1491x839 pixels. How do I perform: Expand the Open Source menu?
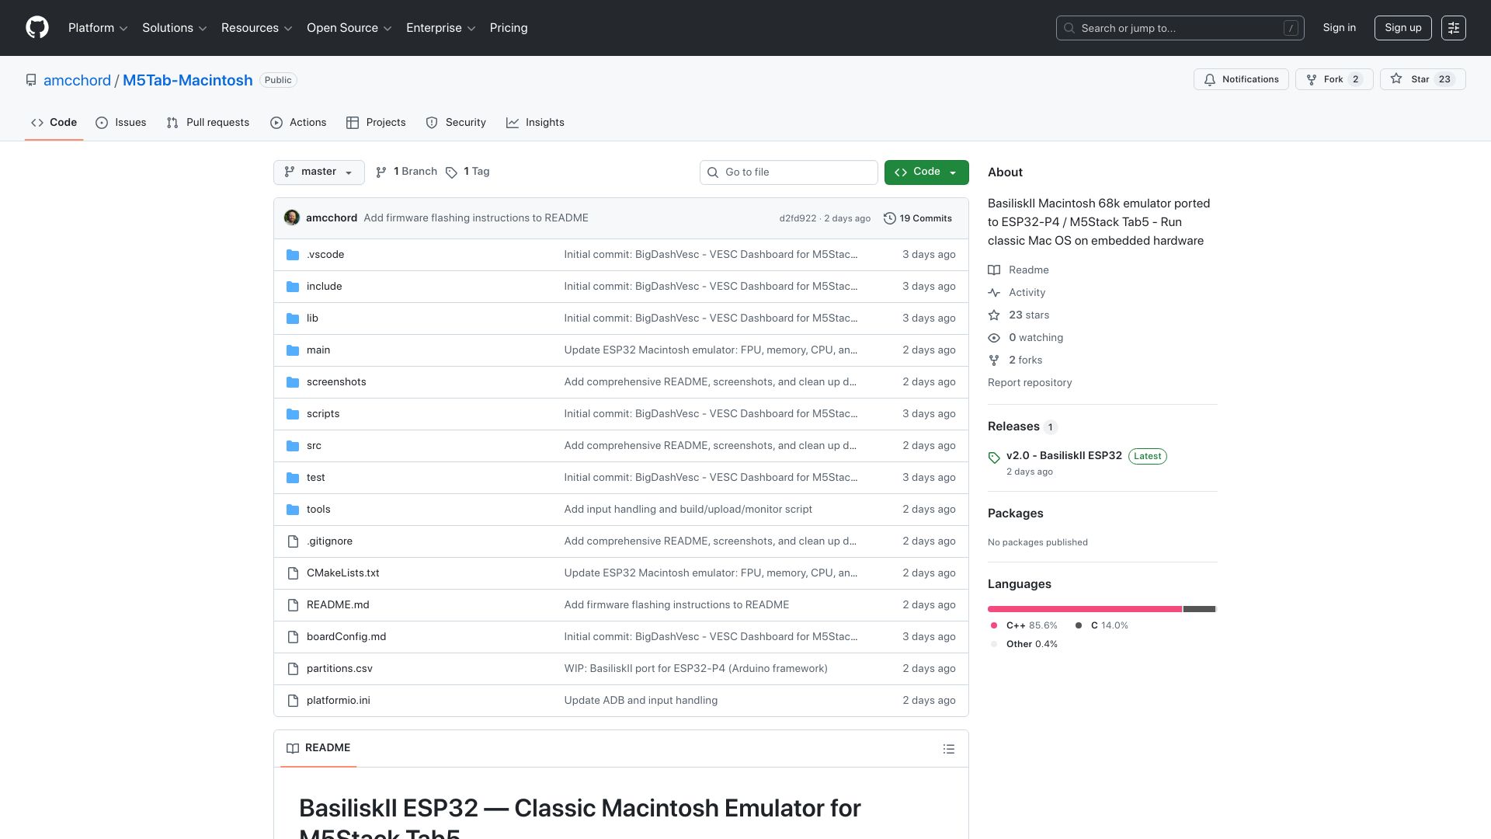(349, 28)
